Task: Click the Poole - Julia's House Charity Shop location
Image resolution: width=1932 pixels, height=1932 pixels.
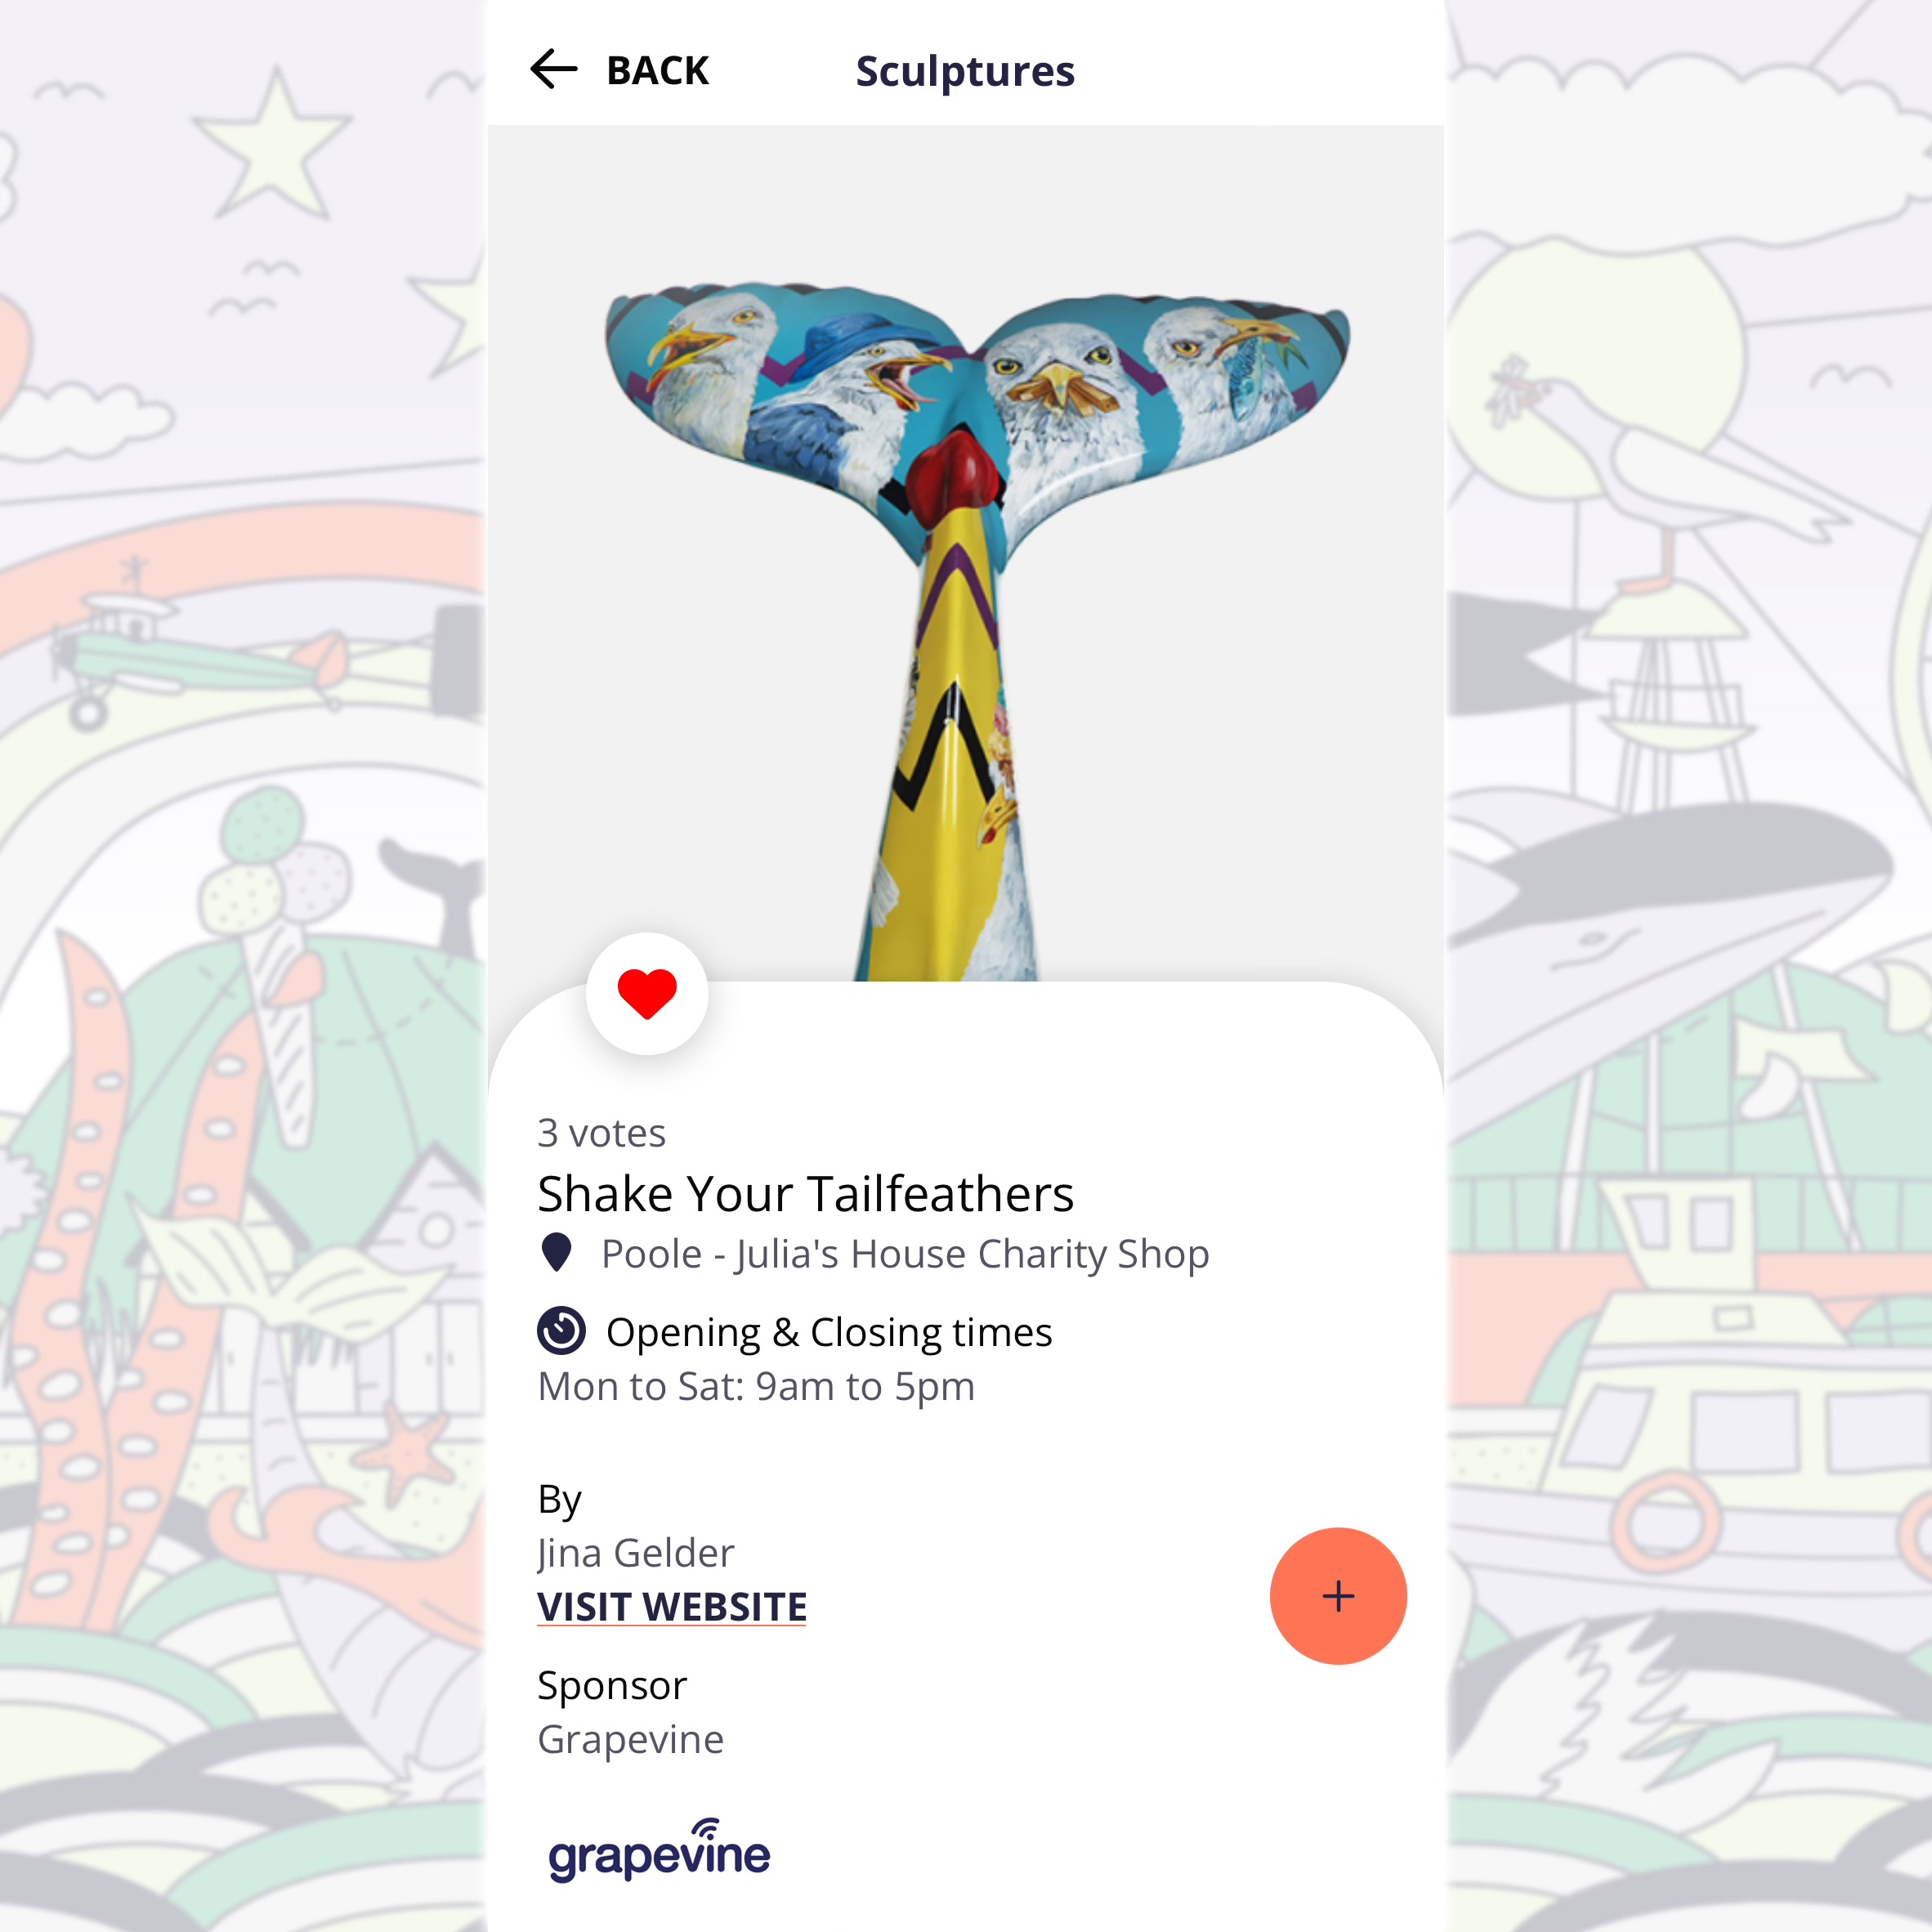Action: [905, 1254]
